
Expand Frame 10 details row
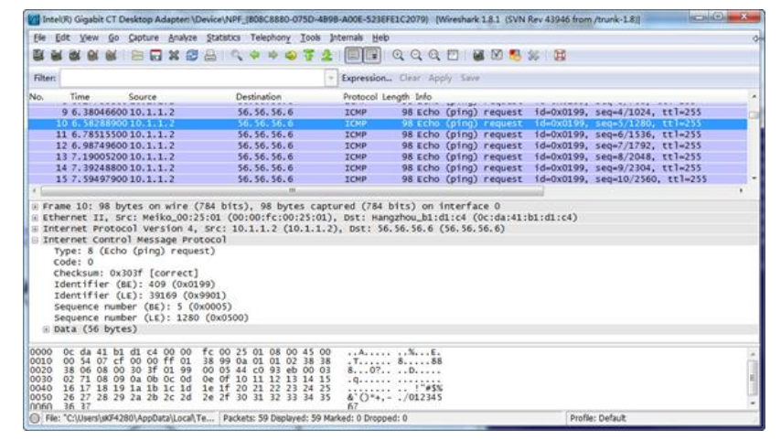[x=35, y=206]
